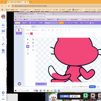
Task: Select the Circle tool in paint editor
Action: click(x=33, y=50)
